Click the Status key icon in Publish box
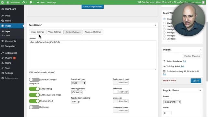The height and width of the screenshot is (117, 208). [164, 61]
